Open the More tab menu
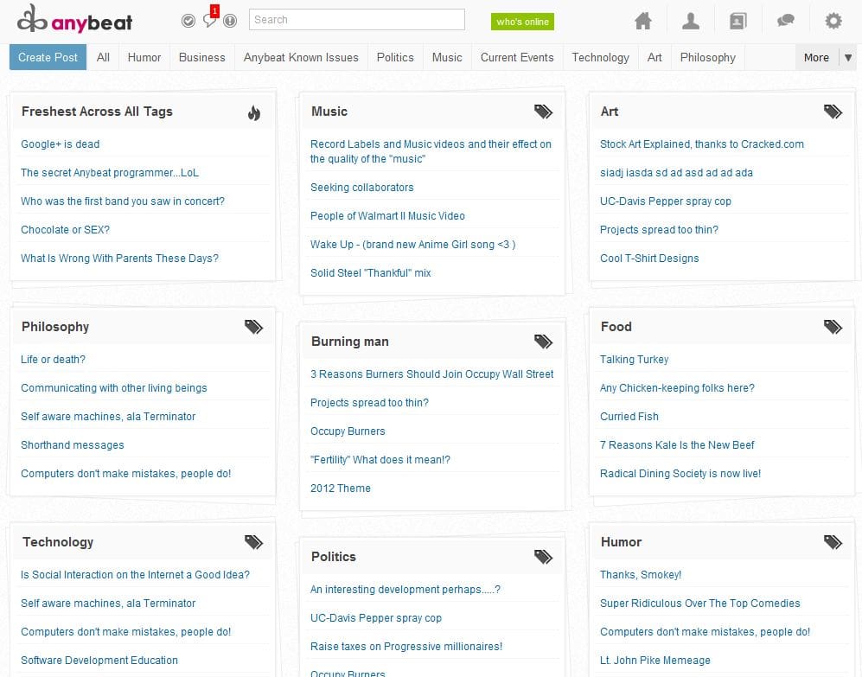The image size is (862, 677). 815,58
